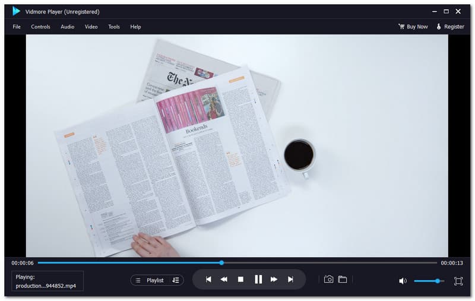475x301 pixels.
Task: Expand the Audio menu
Action: point(67,27)
